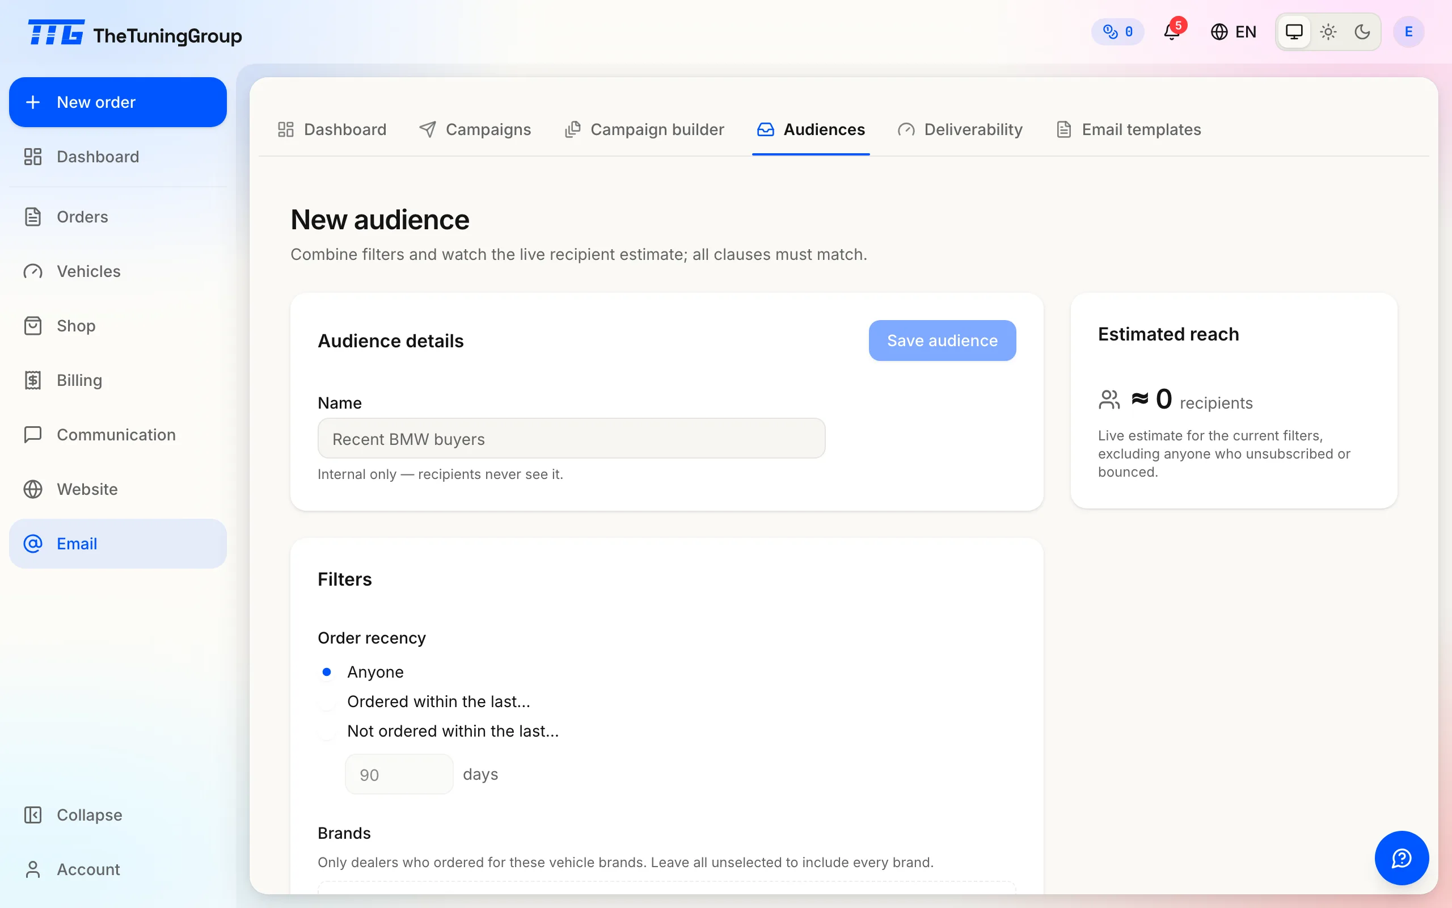
Task: Go to Orders in sidebar
Action: (117, 217)
